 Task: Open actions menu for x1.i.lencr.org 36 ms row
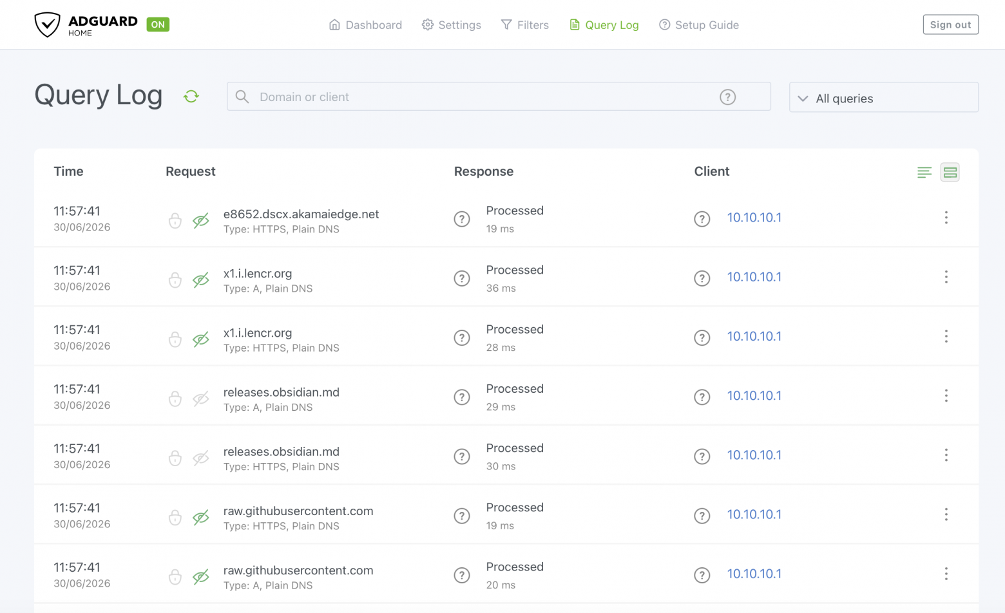pyautogui.click(x=946, y=277)
